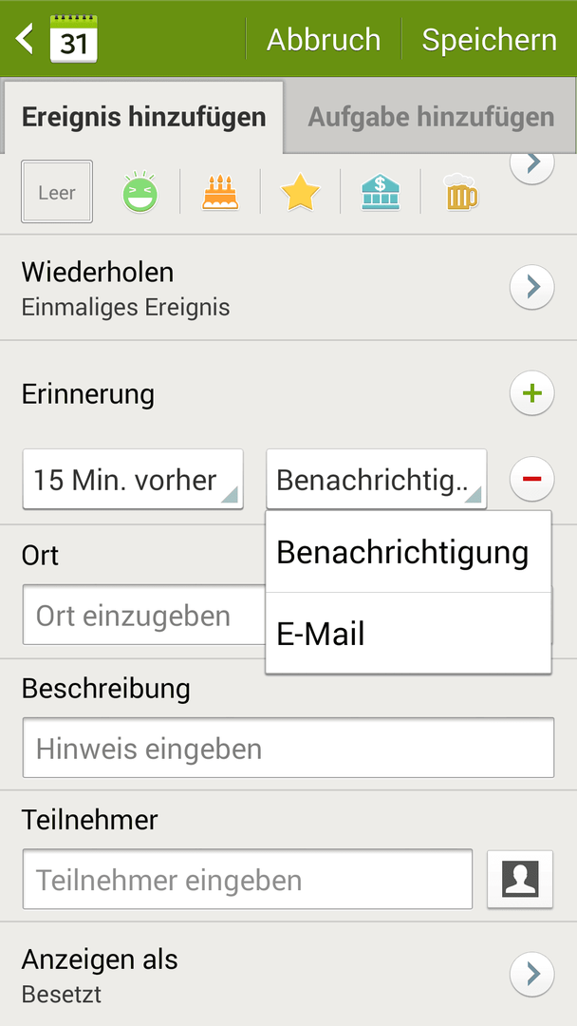577x1026 pixels.
Task: Tap the calendar 31 back icon
Action: [59, 40]
